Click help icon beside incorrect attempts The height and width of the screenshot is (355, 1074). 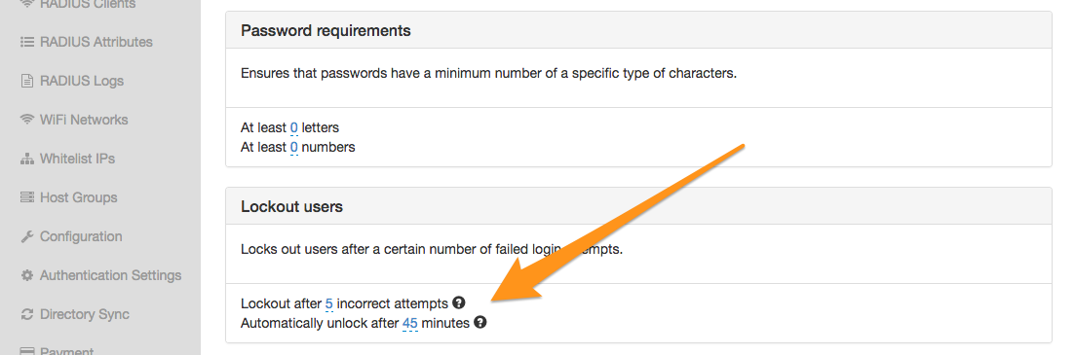coord(459,302)
